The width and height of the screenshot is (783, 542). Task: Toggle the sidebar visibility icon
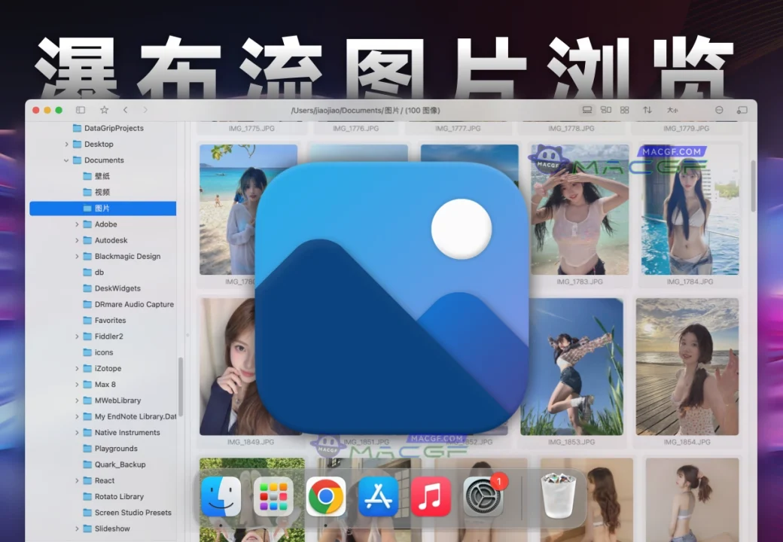81,110
